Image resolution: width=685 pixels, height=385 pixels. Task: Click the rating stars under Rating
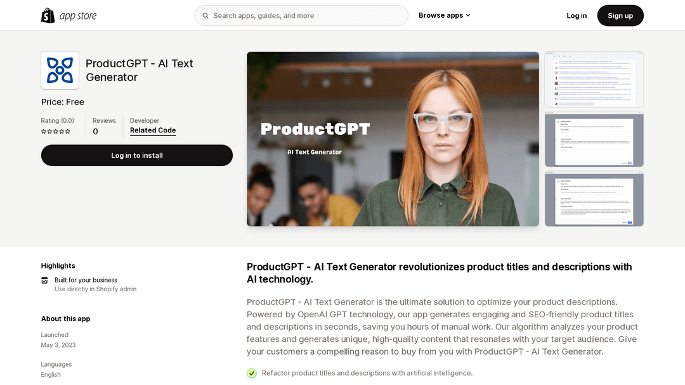click(x=56, y=132)
